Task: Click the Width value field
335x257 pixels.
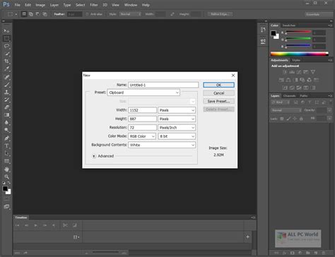Action: tap(142, 110)
